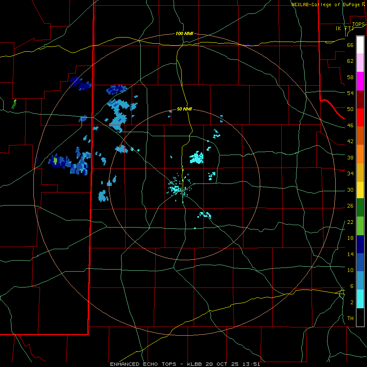Click the legend value "30"
367x367 pixels.
pos(350,190)
